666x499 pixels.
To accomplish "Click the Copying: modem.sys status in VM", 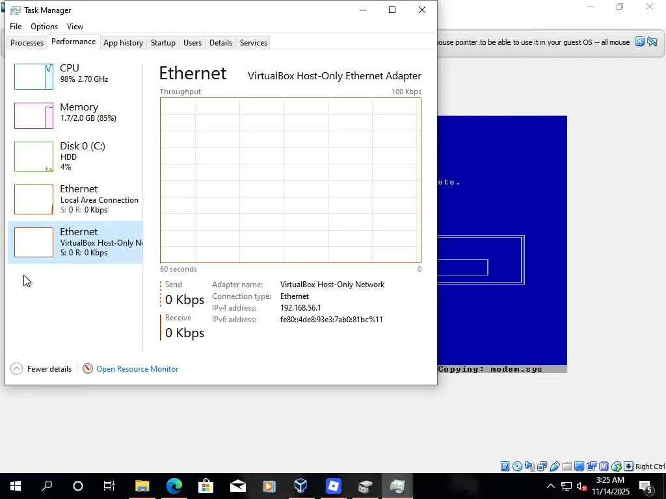I will tap(490, 369).
